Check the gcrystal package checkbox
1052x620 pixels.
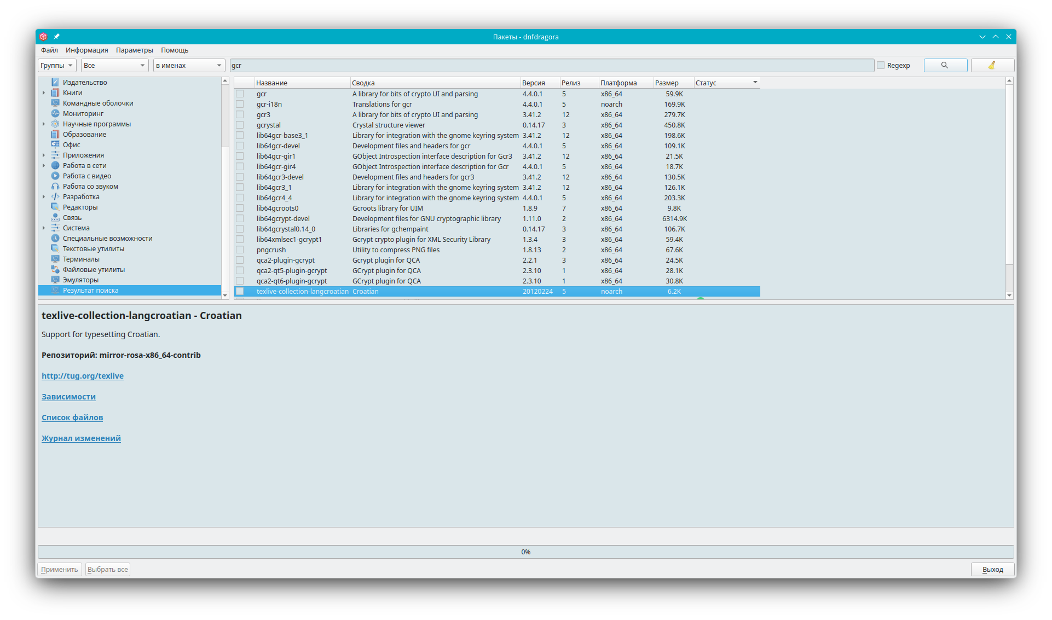[x=240, y=125]
